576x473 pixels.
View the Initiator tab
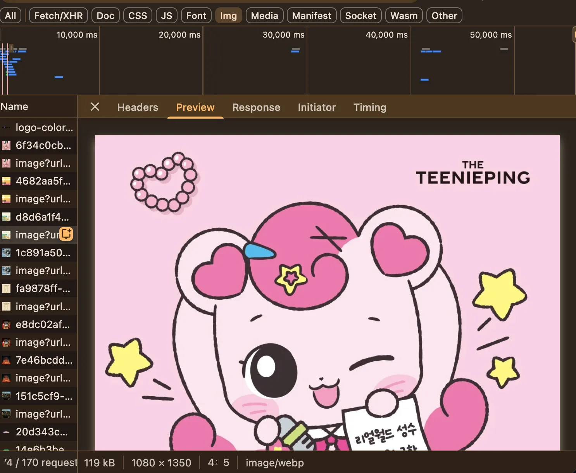(x=317, y=107)
